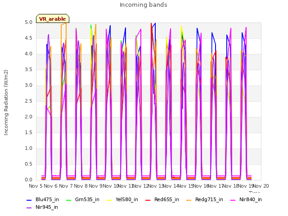
Task: Click the Red655_in legend color marker
Action: tap(148, 200)
